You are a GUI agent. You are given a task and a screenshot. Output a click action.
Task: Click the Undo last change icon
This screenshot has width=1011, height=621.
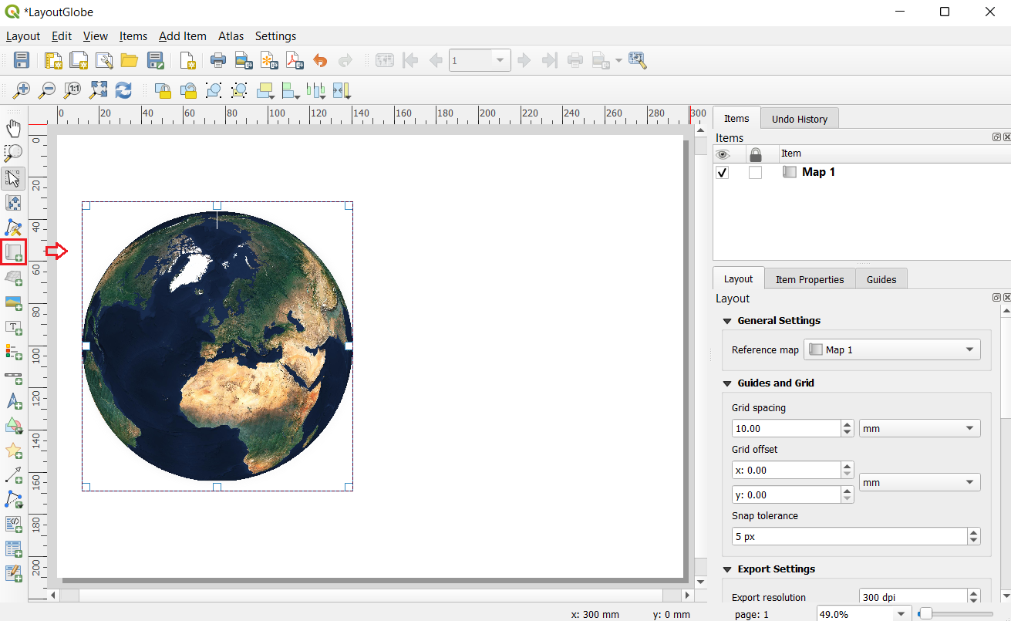tap(319, 60)
